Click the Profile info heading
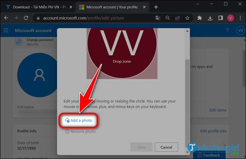The height and width of the screenshot is (159, 246). pyautogui.click(x=27, y=131)
